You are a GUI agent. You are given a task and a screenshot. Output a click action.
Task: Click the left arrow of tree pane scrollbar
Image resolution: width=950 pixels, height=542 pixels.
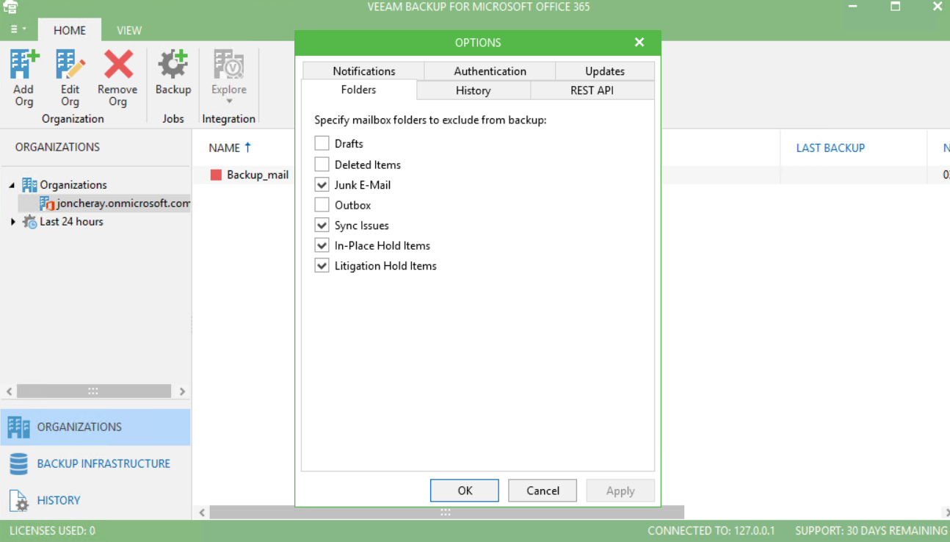click(9, 391)
